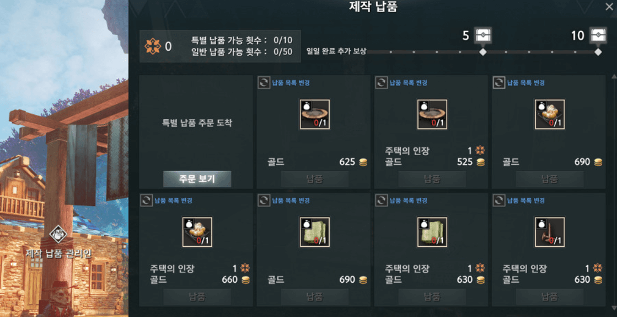Click the refresh icon on the 660 gold order
This screenshot has width=617, height=317.
pos(146,200)
